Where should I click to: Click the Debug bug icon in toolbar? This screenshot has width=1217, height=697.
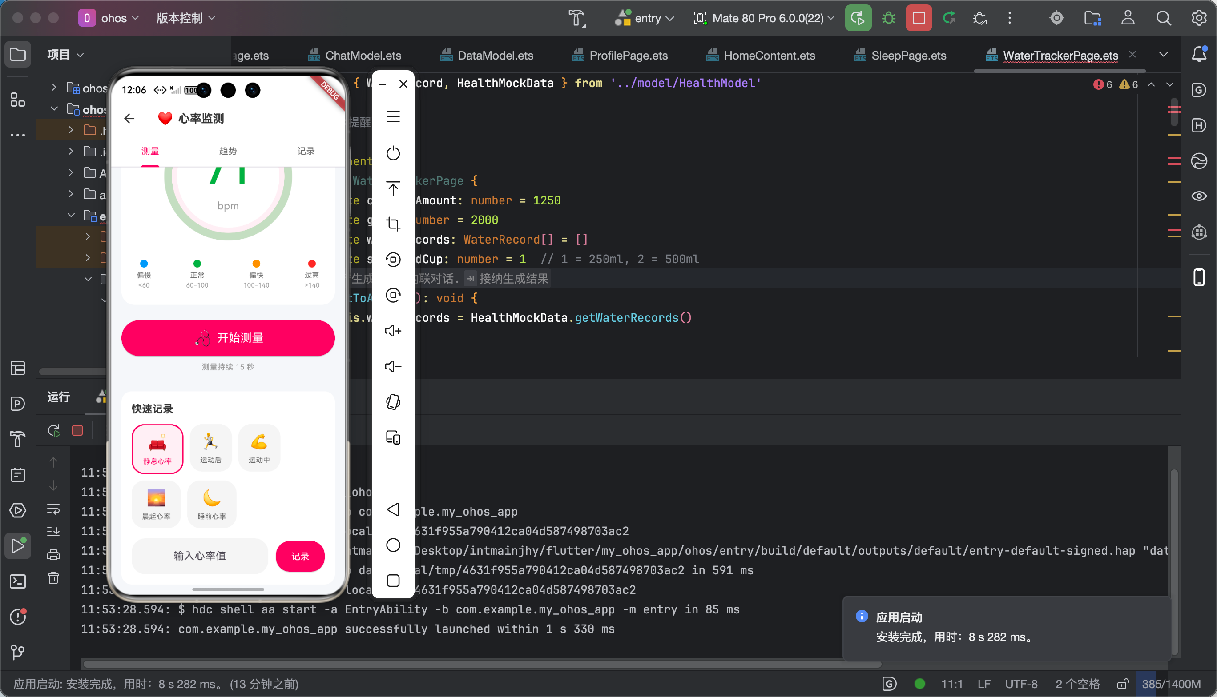888,18
